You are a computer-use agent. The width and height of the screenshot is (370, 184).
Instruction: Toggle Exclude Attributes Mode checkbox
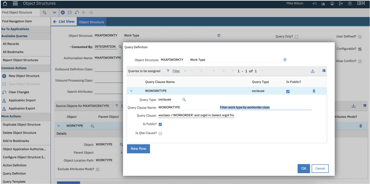click(x=98, y=169)
